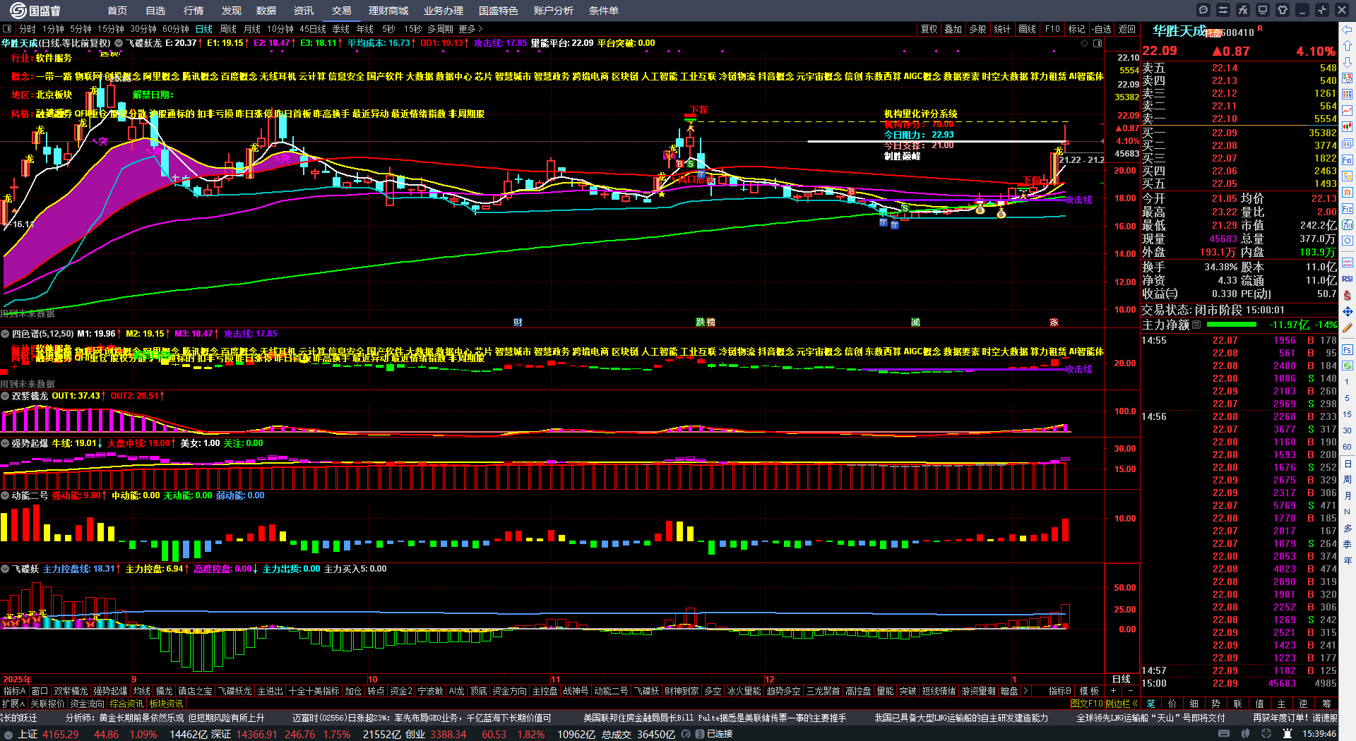The width and height of the screenshot is (1356, 741).
Task: Click the 华胜天成 stock name header
Action: click(x=1179, y=31)
